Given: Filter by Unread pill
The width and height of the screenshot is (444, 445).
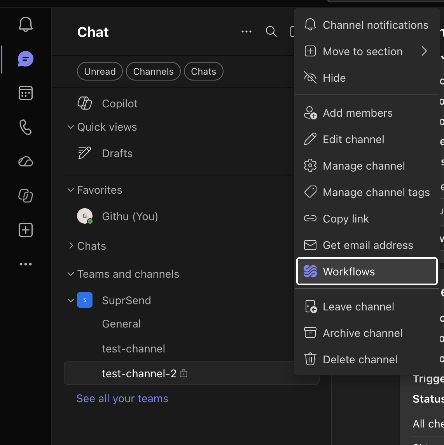Looking at the screenshot, I should coord(100,71).
